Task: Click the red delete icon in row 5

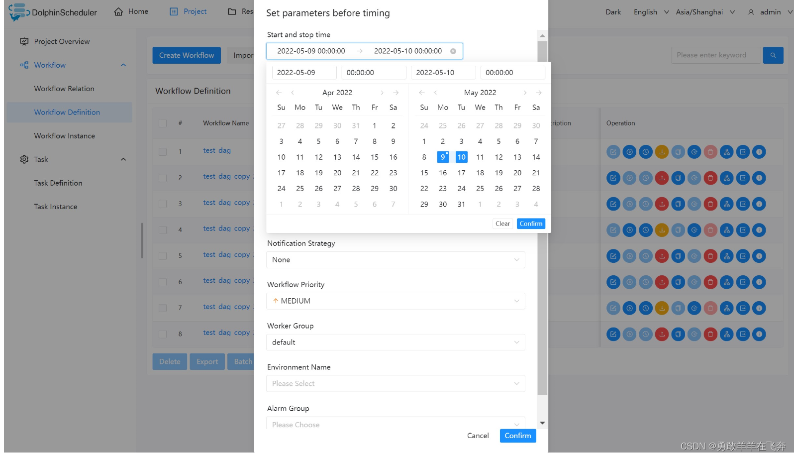Action: click(x=710, y=256)
